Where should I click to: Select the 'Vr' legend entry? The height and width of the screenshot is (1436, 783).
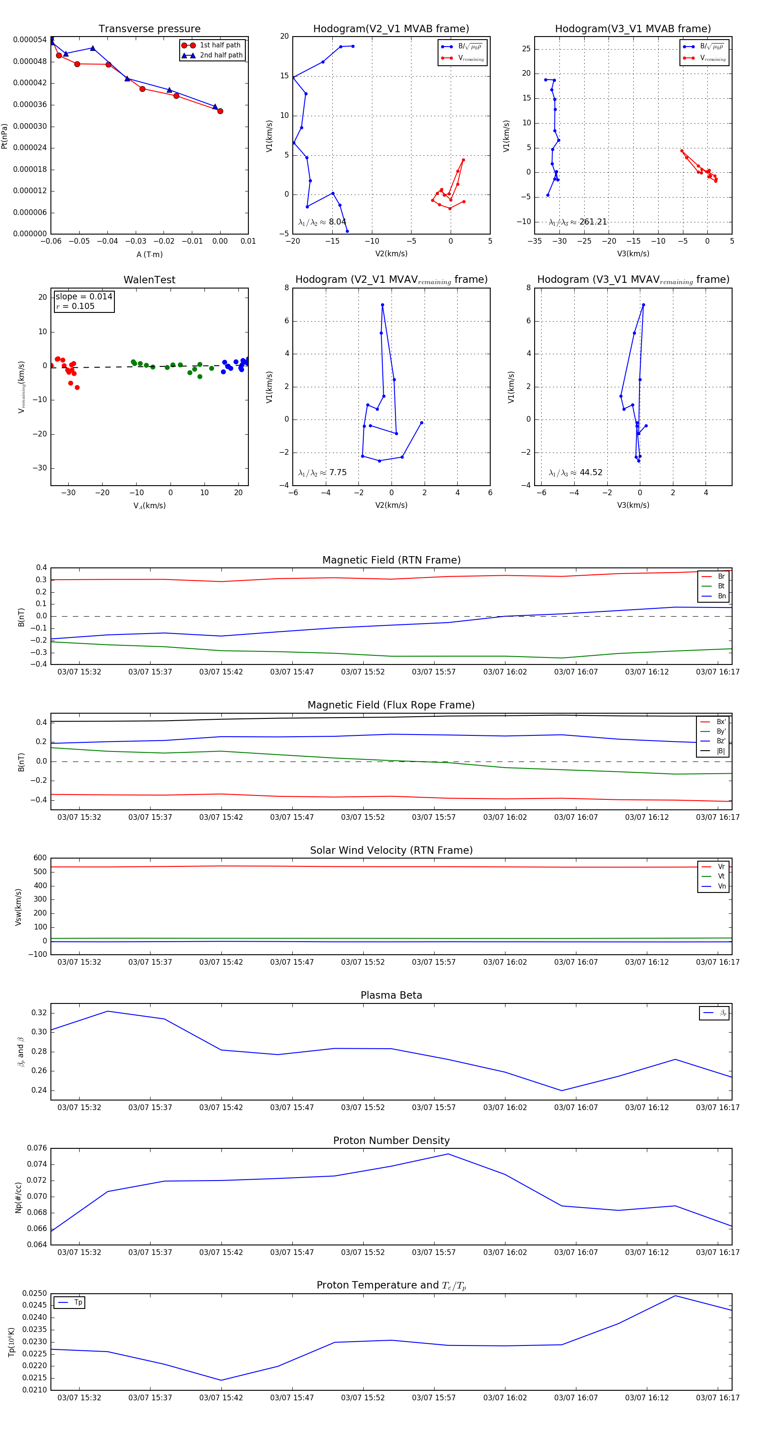point(713,867)
